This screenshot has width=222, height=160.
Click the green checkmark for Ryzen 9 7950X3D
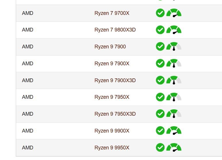(x=160, y=114)
